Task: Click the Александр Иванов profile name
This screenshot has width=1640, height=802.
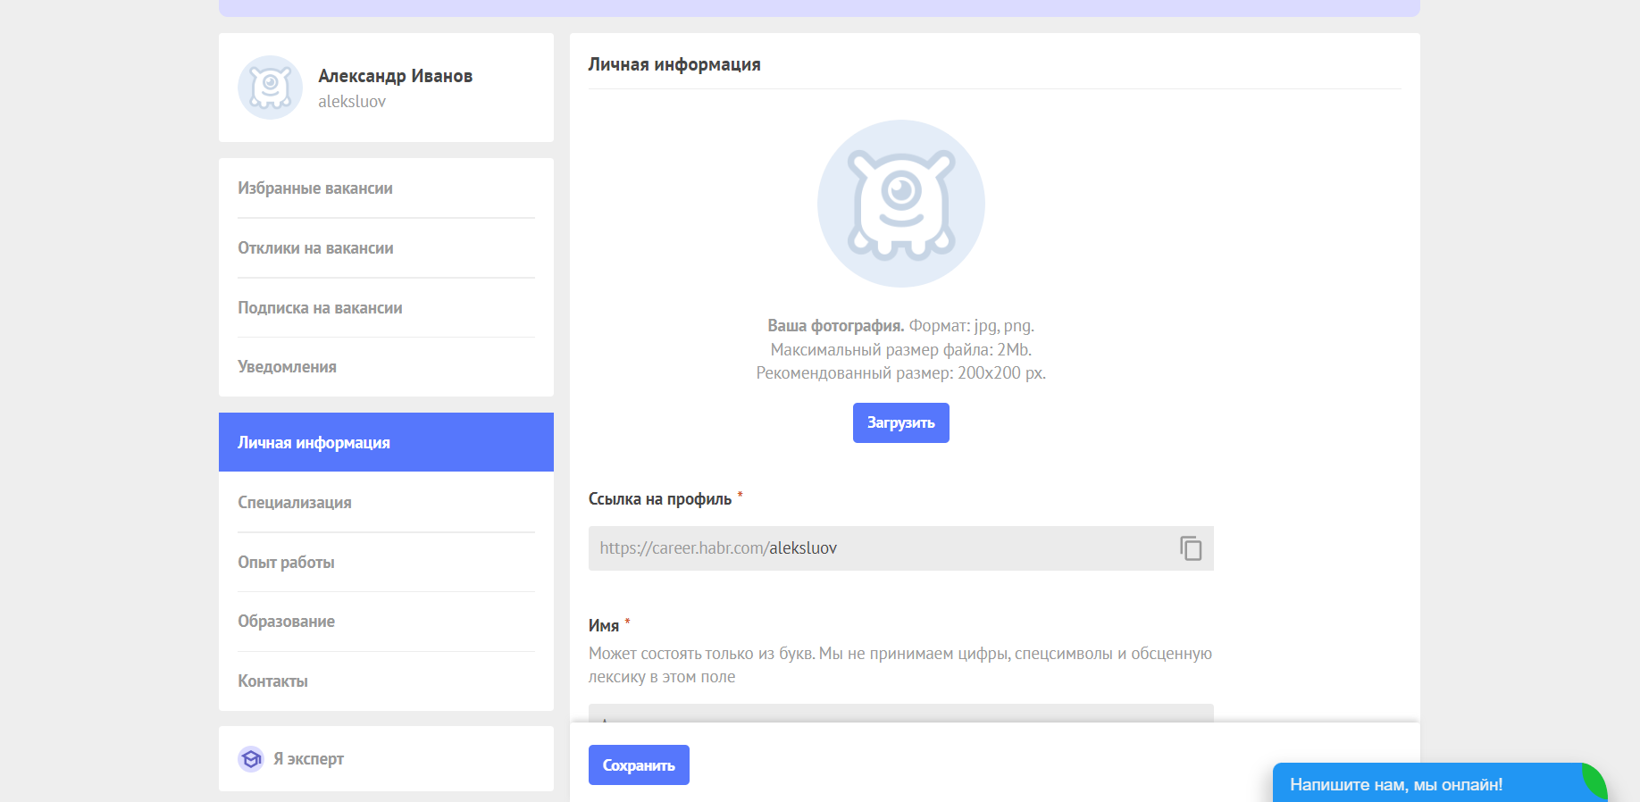Action: pos(395,76)
